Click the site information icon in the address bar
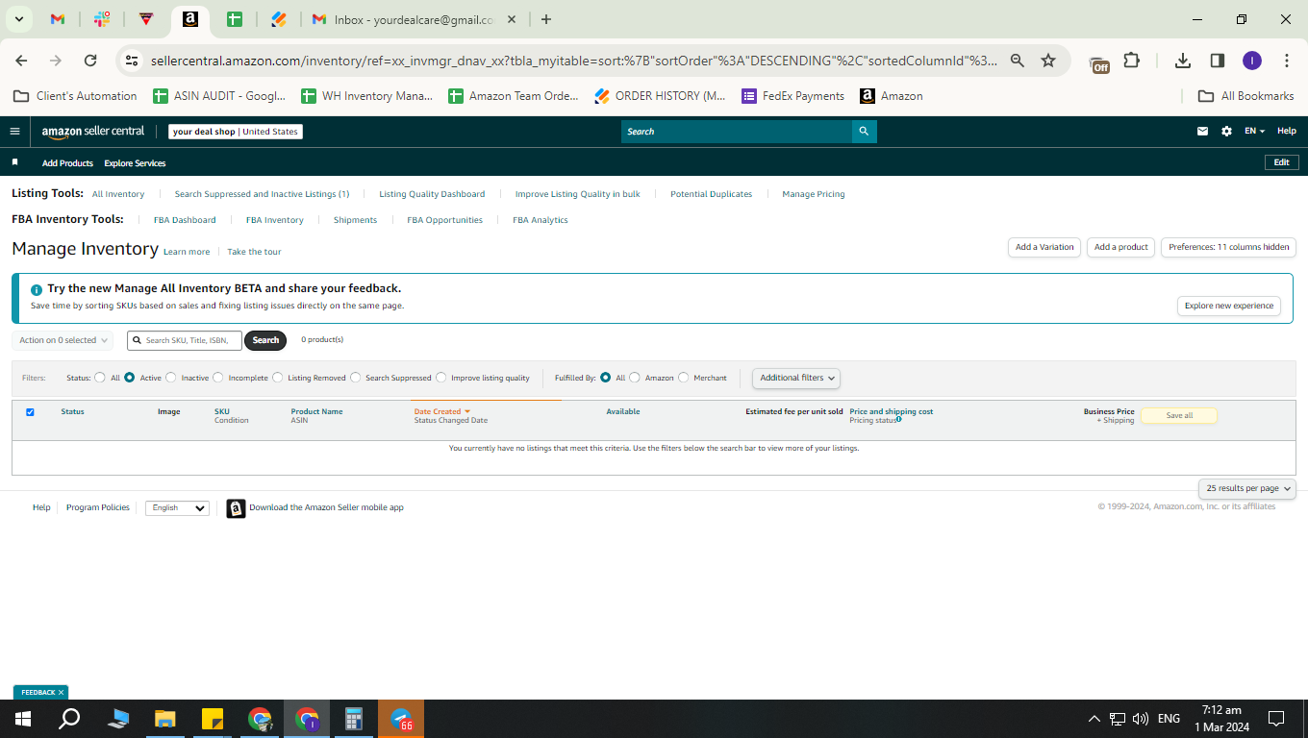 point(133,61)
